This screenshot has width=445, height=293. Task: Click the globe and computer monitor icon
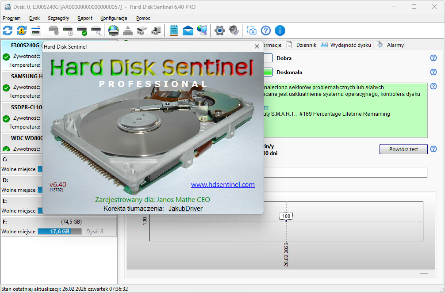[x=202, y=30]
